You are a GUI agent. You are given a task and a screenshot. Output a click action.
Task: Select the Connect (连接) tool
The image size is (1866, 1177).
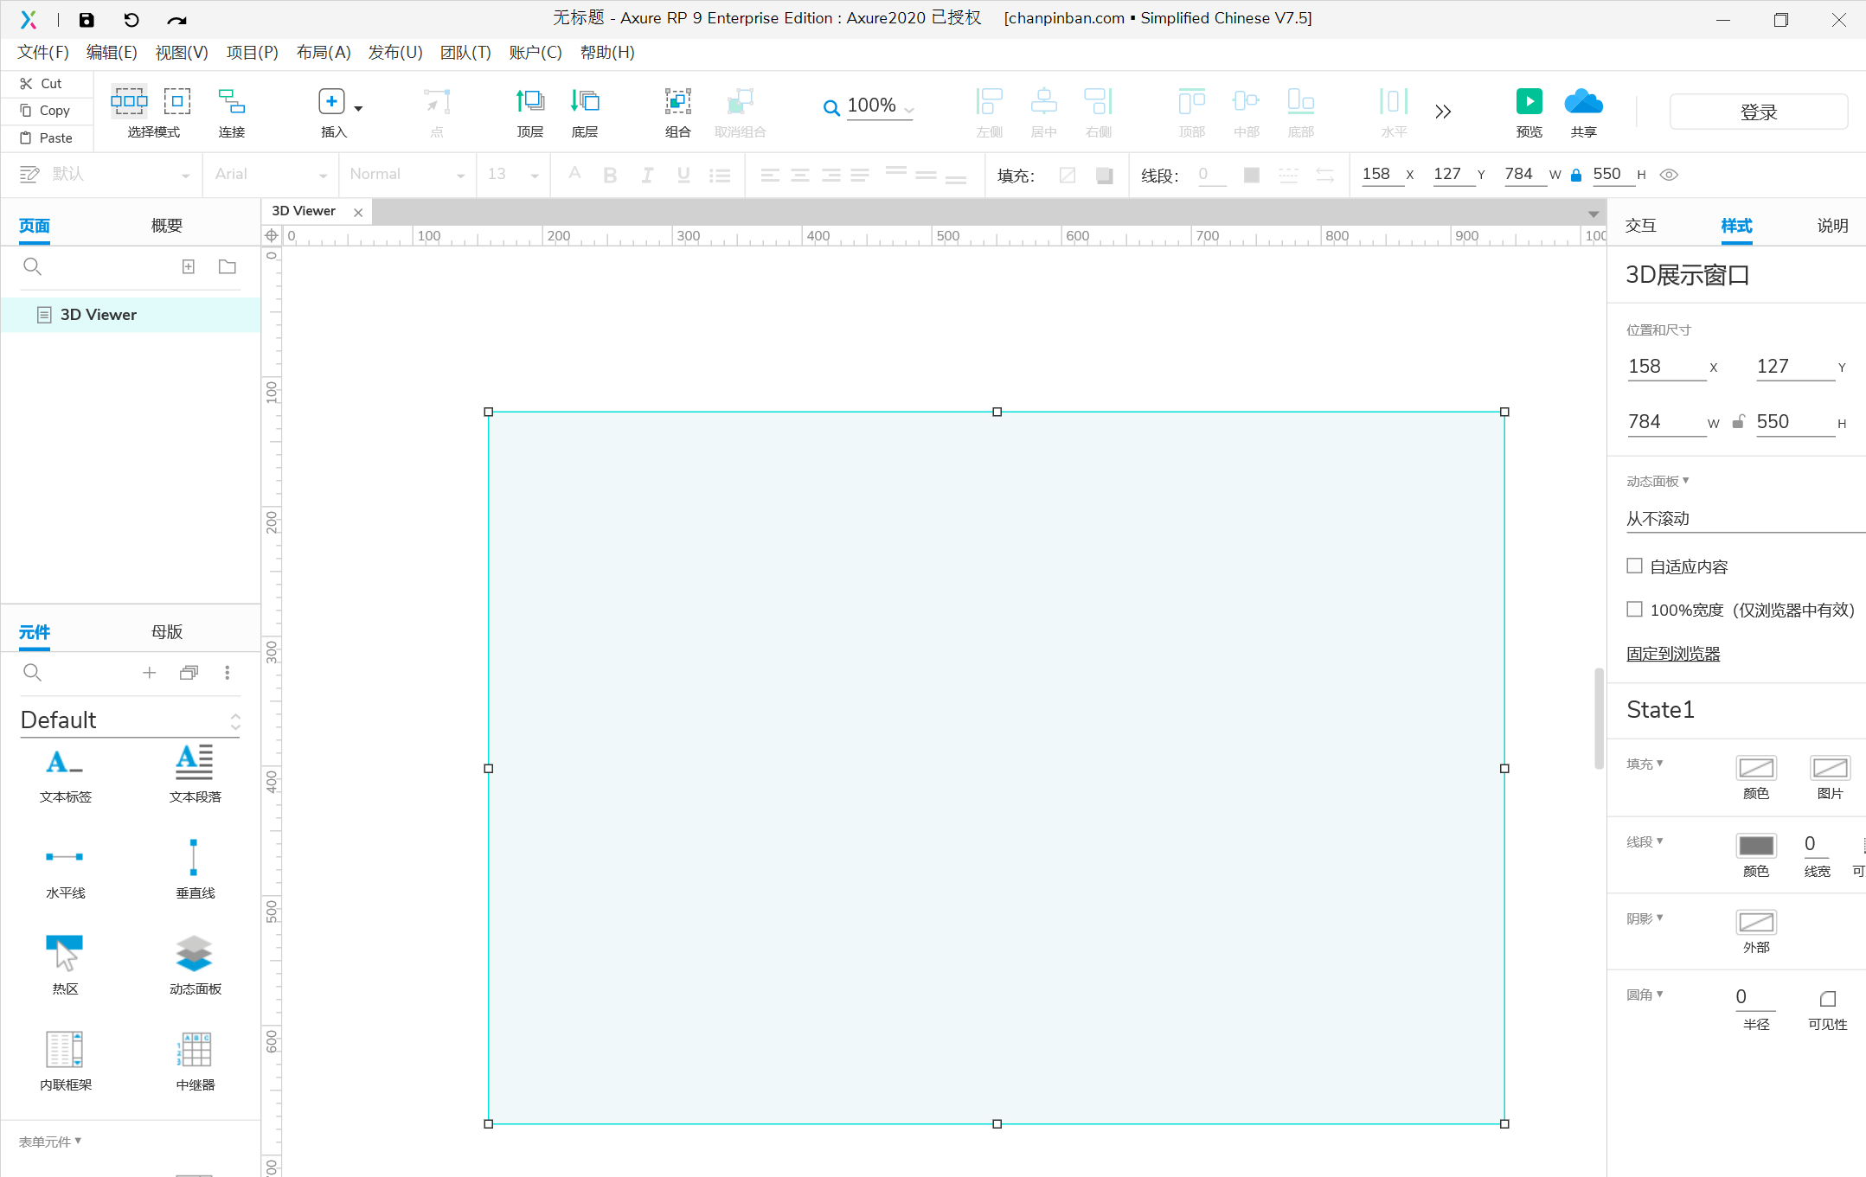[x=231, y=102]
